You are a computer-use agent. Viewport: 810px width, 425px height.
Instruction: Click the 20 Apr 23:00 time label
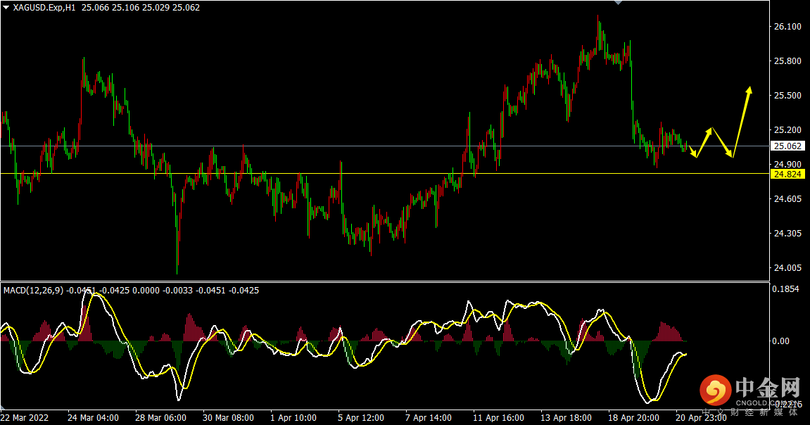[x=701, y=417]
